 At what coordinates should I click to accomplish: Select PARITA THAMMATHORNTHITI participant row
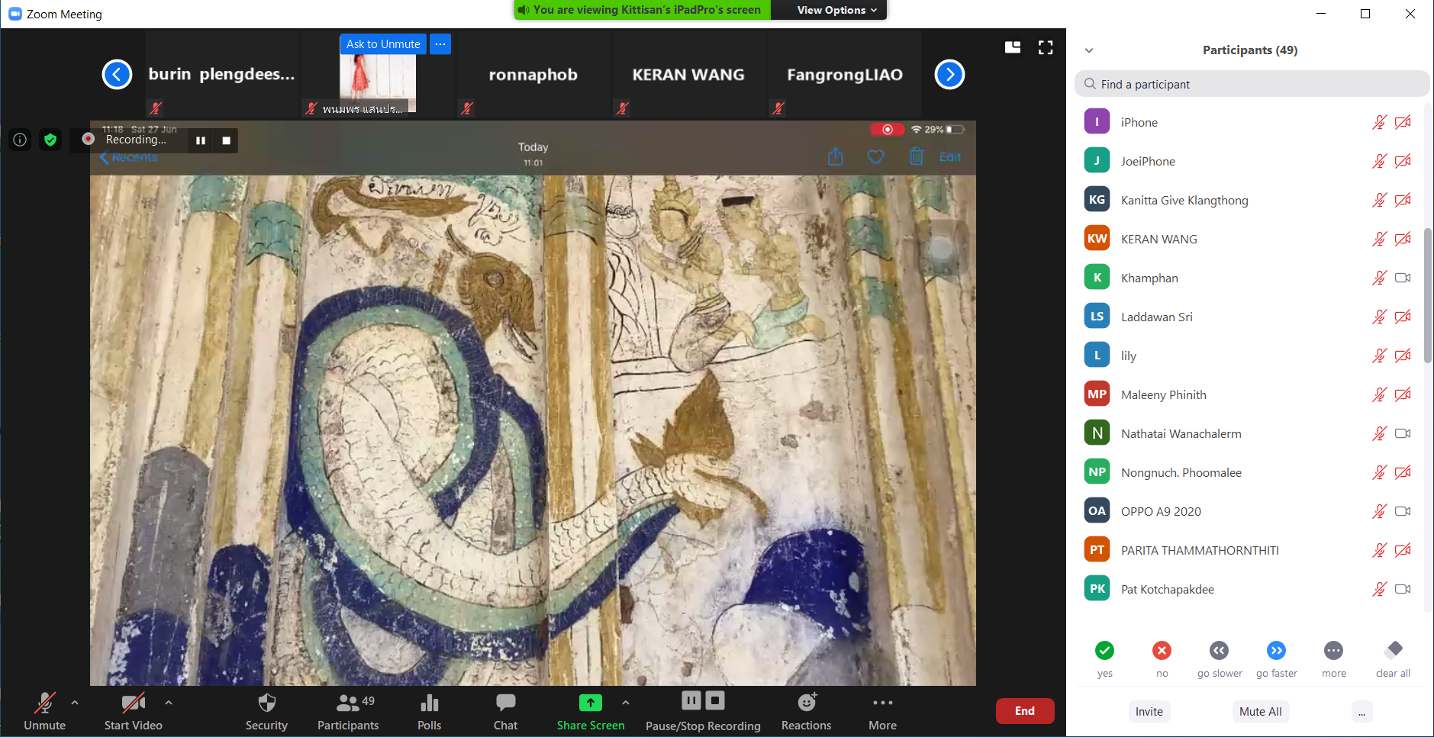[x=1249, y=550]
